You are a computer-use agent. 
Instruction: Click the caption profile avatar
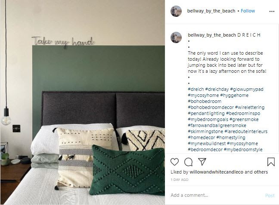[x=176, y=37]
